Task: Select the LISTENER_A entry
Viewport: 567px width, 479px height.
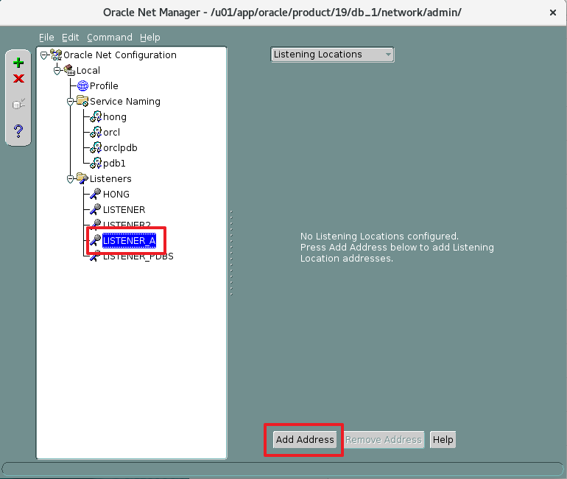Action: pos(129,240)
